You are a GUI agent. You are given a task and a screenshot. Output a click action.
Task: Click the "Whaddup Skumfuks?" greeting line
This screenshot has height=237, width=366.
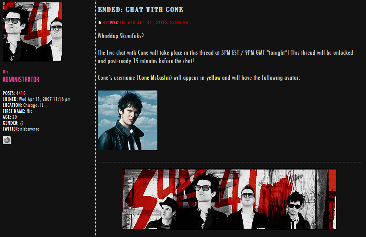point(121,36)
